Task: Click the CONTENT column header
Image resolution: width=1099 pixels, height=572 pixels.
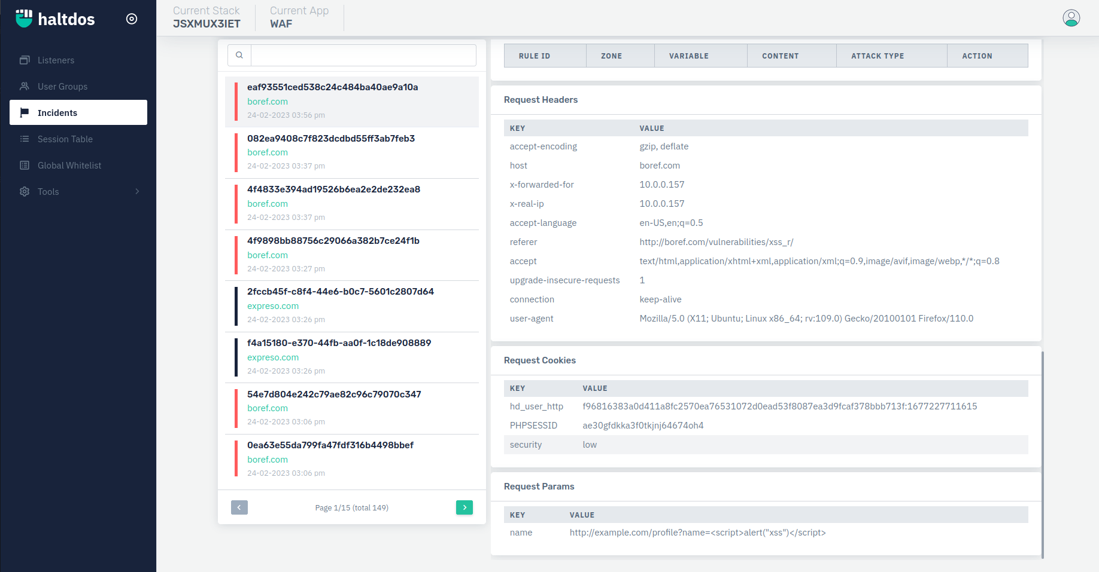Action: (791, 56)
